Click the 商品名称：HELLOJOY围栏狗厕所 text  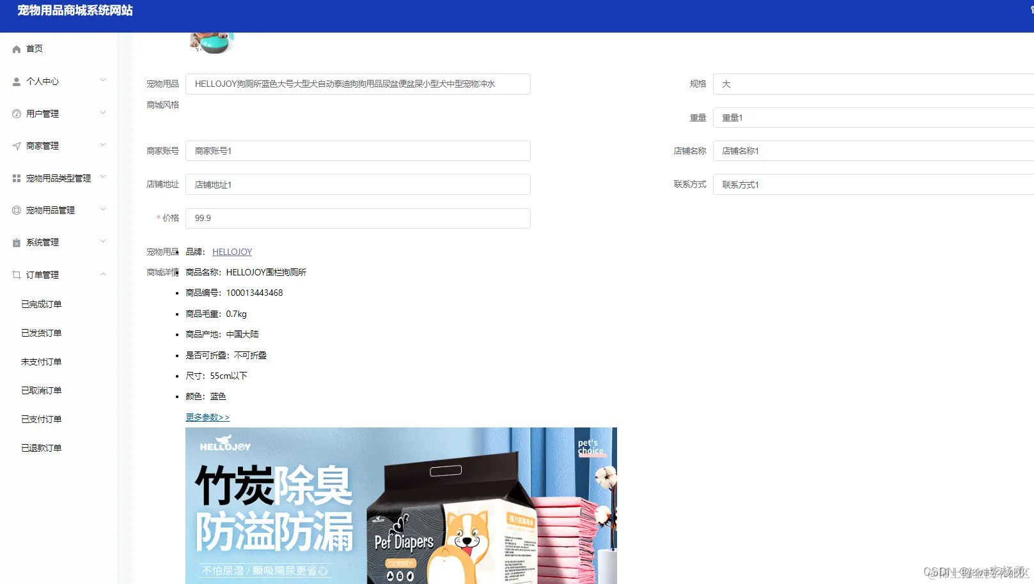pyautogui.click(x=246, y=273)
